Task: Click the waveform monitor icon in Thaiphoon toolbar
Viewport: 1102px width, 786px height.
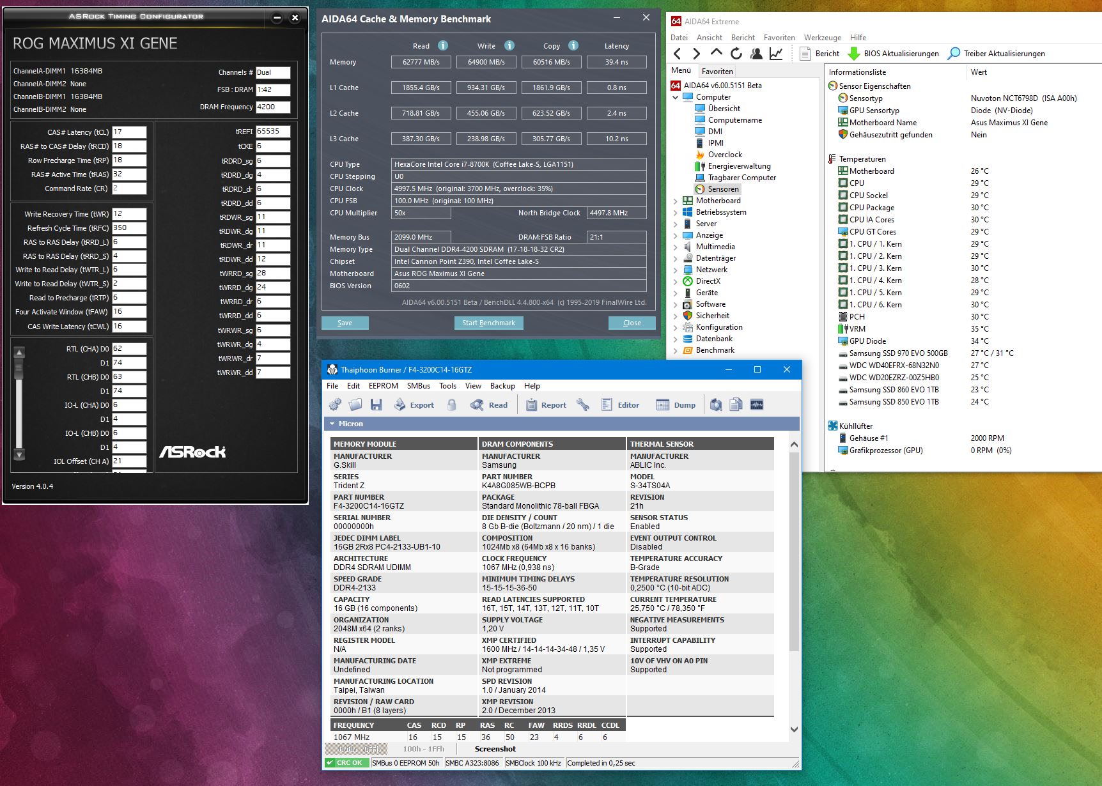Action: pos(757,405)
